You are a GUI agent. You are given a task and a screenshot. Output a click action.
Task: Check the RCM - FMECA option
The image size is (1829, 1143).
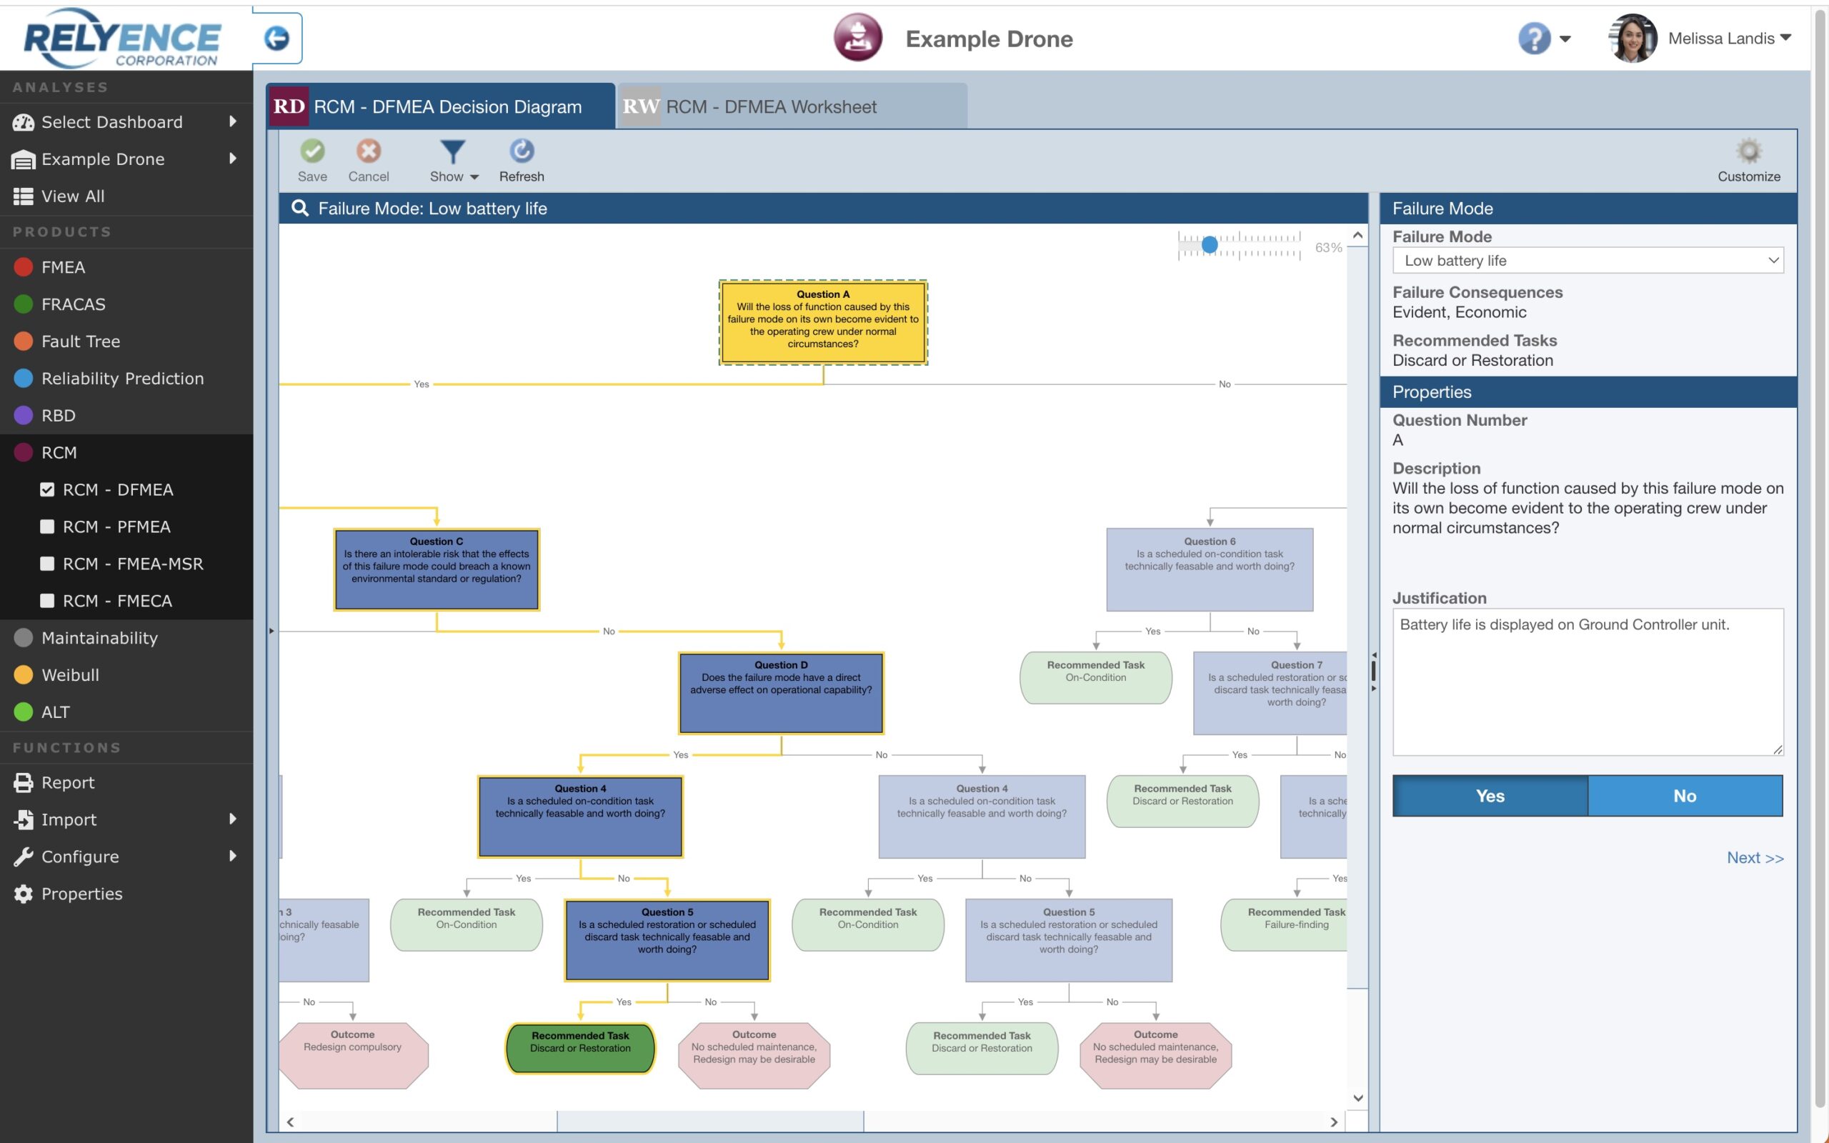point(47,600)
